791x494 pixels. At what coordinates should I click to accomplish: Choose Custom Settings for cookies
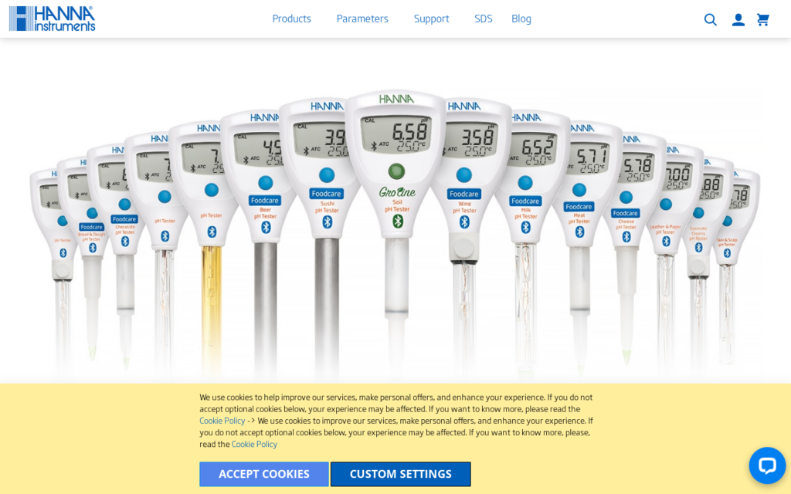click(400, 474)
